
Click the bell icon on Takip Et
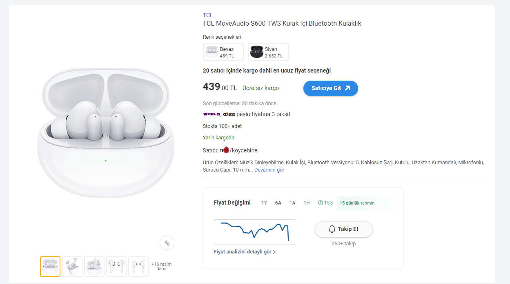click(x=332, y=229)
